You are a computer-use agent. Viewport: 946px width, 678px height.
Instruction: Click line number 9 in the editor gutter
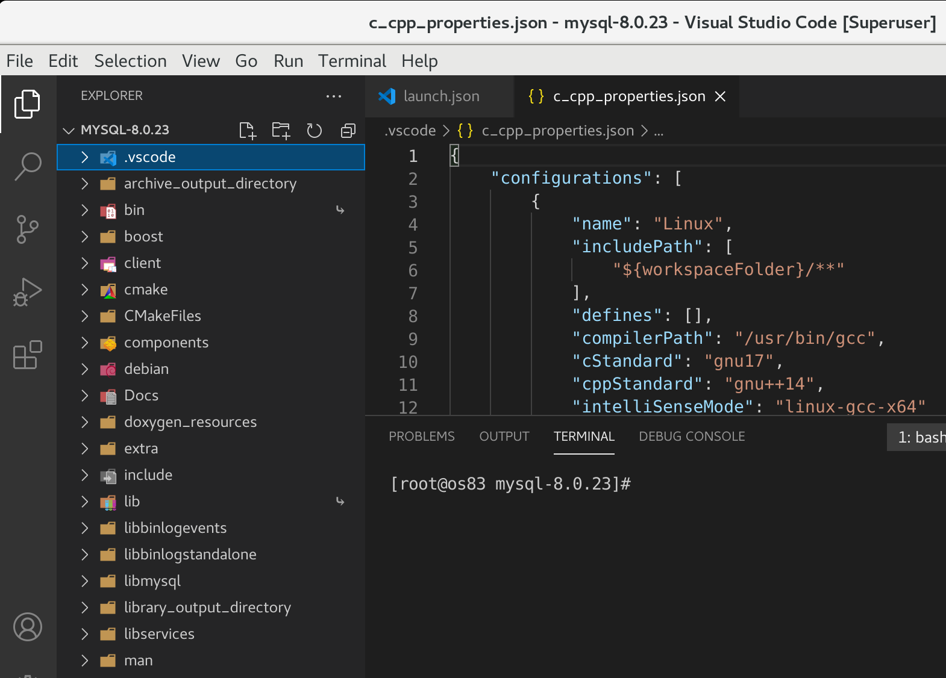tap(413, 339)
